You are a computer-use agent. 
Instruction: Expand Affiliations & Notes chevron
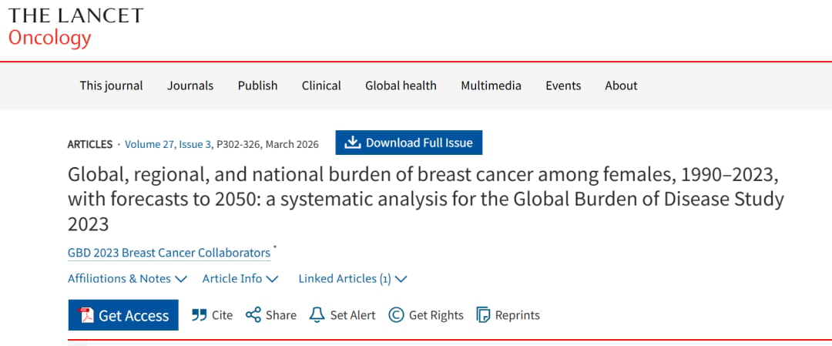pyautogui.click(x=181, y=279)
